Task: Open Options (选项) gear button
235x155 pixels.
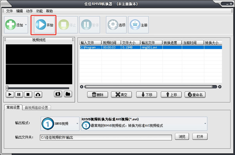Action: pos(116,25)
